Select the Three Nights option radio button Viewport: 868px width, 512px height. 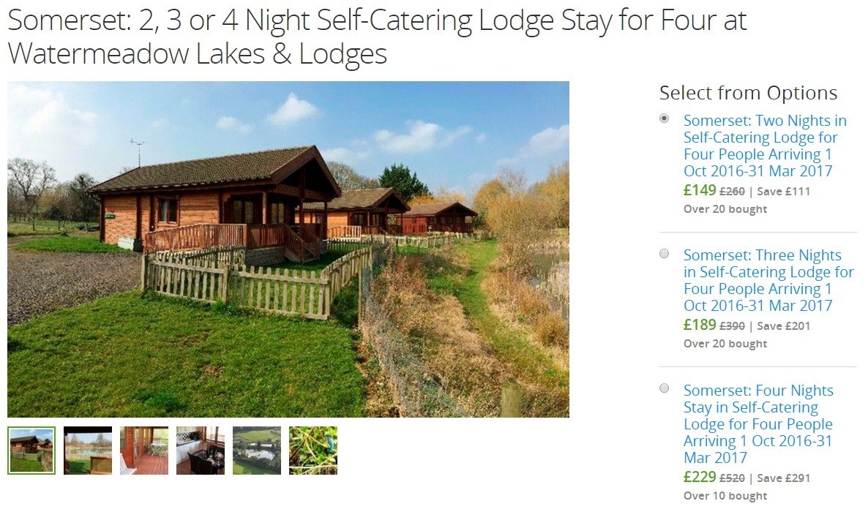tap(665, 254)
